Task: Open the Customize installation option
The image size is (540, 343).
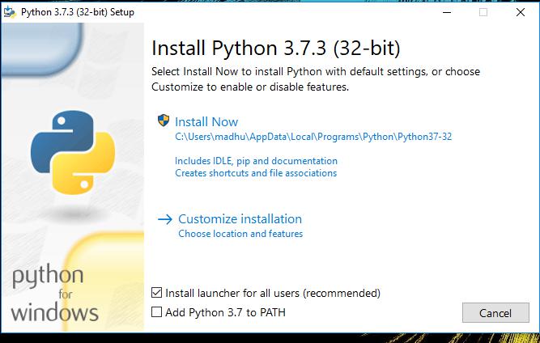Action: click(x=240, y=219)
